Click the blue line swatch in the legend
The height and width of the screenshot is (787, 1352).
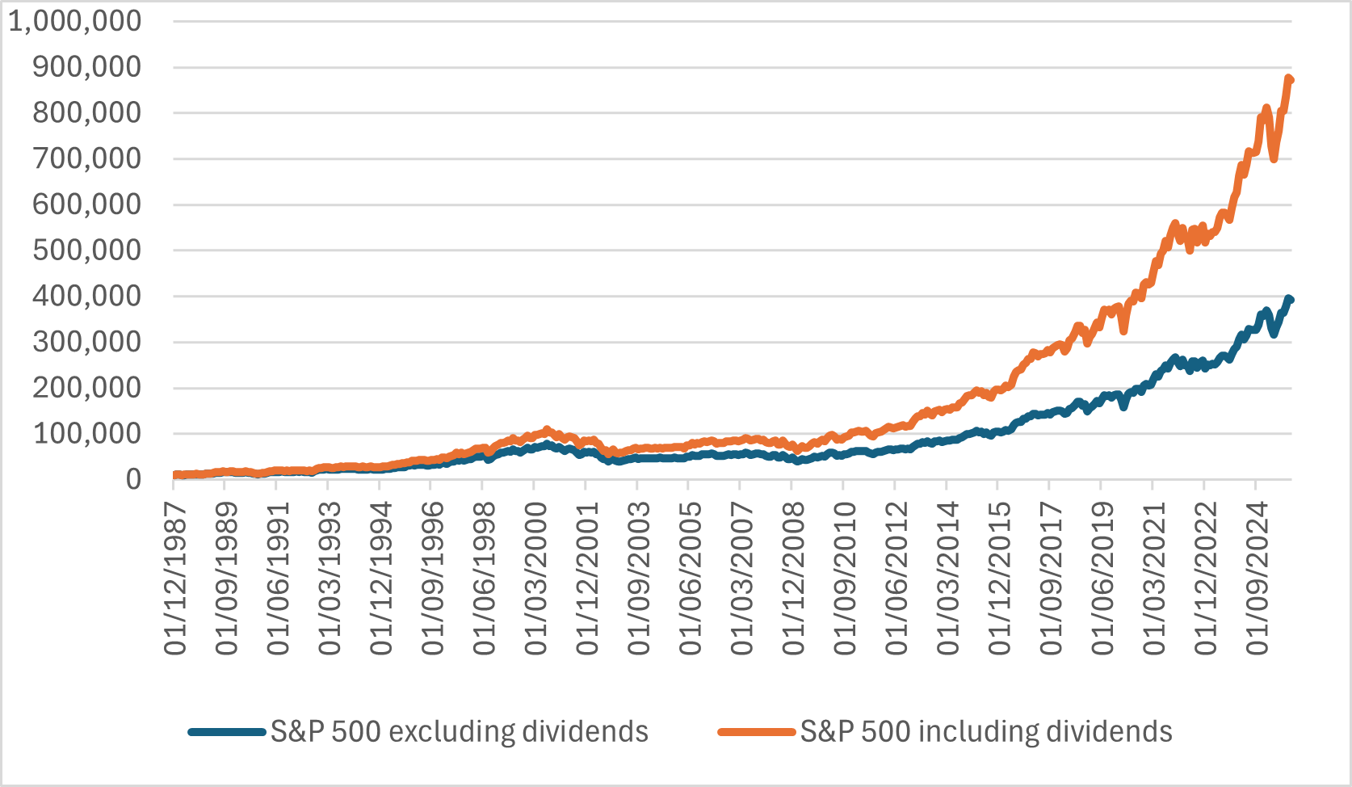[227, 733]
